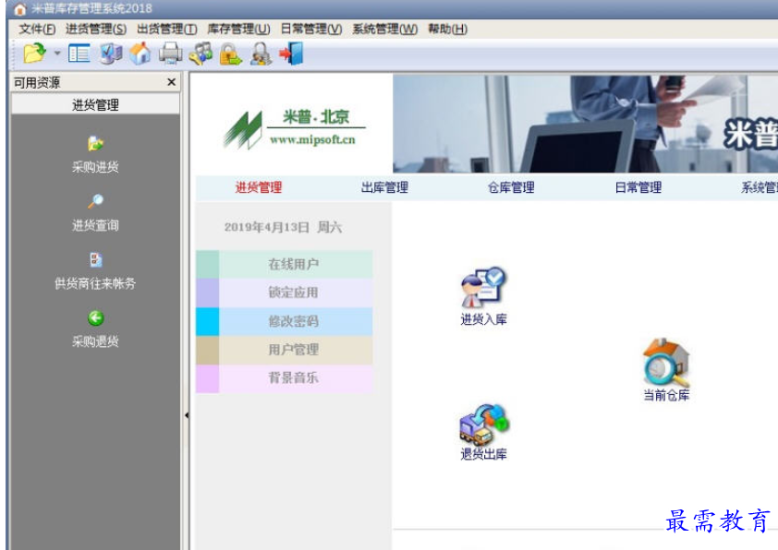Image resolution: width=778 pixels, height=550 pixels.
Task: Click the home house toolbar icon
Action: click(140, 54)
